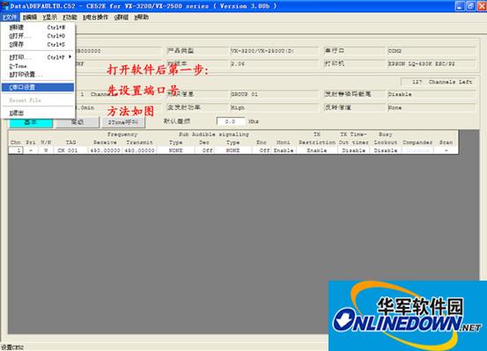Choose 新建 (Ctrl+N) from the file menu
Image resolution: width=487 pixels, height=351 pixels.
(x=37, y=27)
